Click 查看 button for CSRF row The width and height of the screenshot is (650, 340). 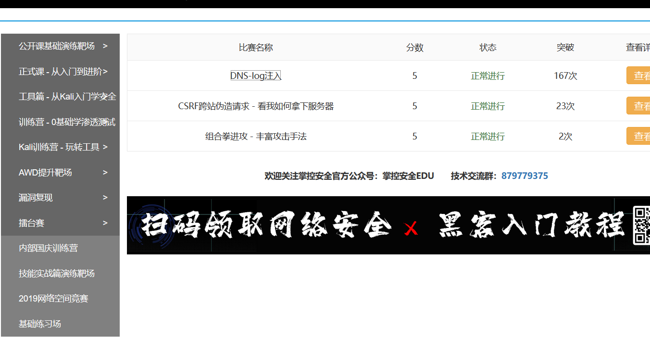tap(639, 106)
